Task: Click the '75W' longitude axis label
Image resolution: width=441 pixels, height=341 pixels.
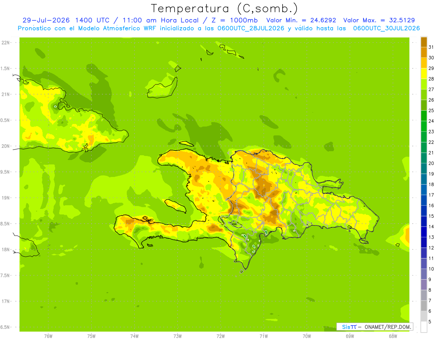Action: (92, 336)
